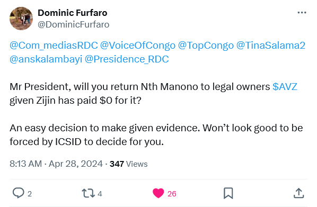View Dominic Furfaro's profile picture

21,19
